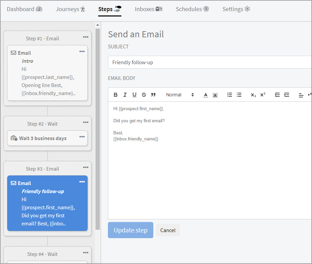
Task: Toggle strikethrough text formatting
Action: pyautogui.click(x=144, y=95)
